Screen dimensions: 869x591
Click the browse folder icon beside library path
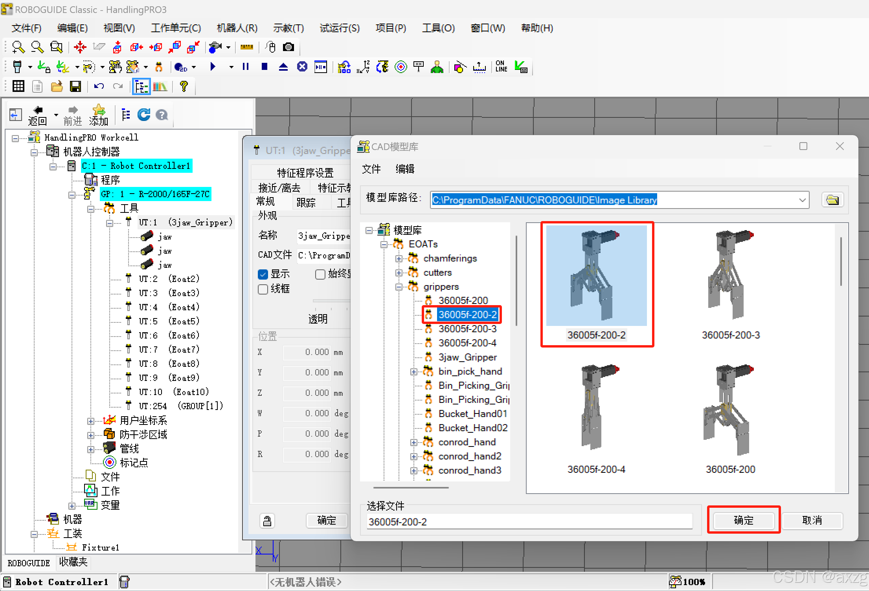tap(832, 200)
